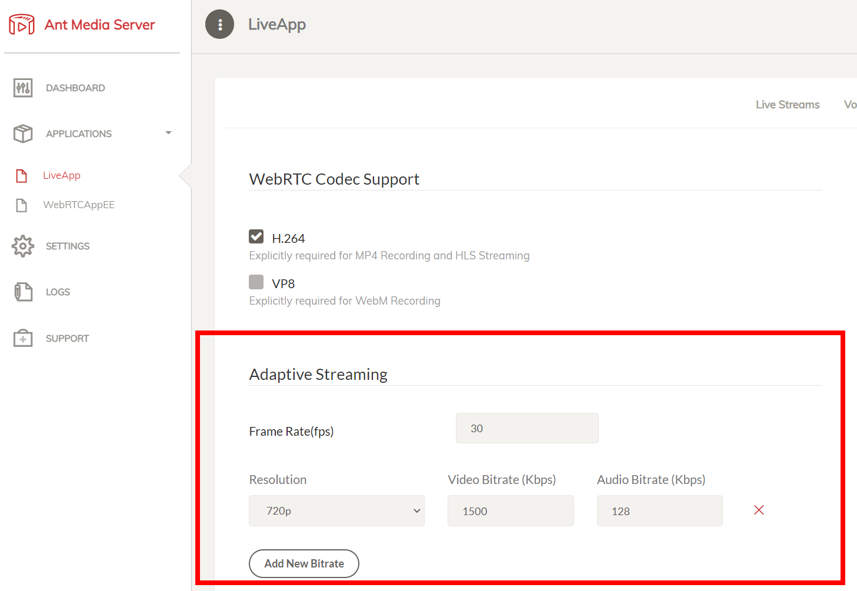Click the Audio Bitrate field showing 128

click(659, 510)
